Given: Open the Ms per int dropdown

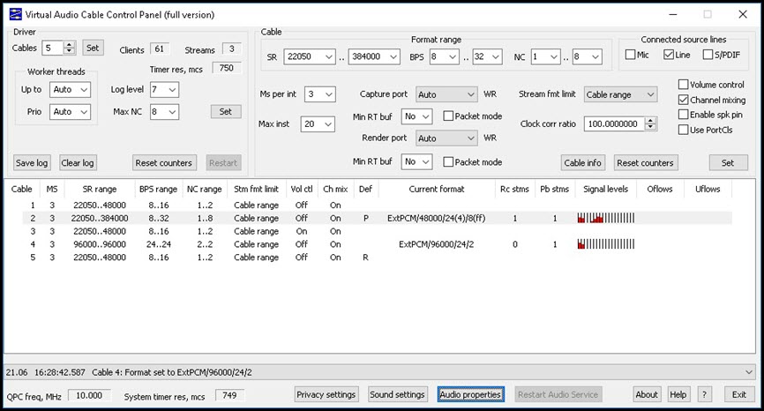Looking at the screenshot, I should (x=320, y=94).
